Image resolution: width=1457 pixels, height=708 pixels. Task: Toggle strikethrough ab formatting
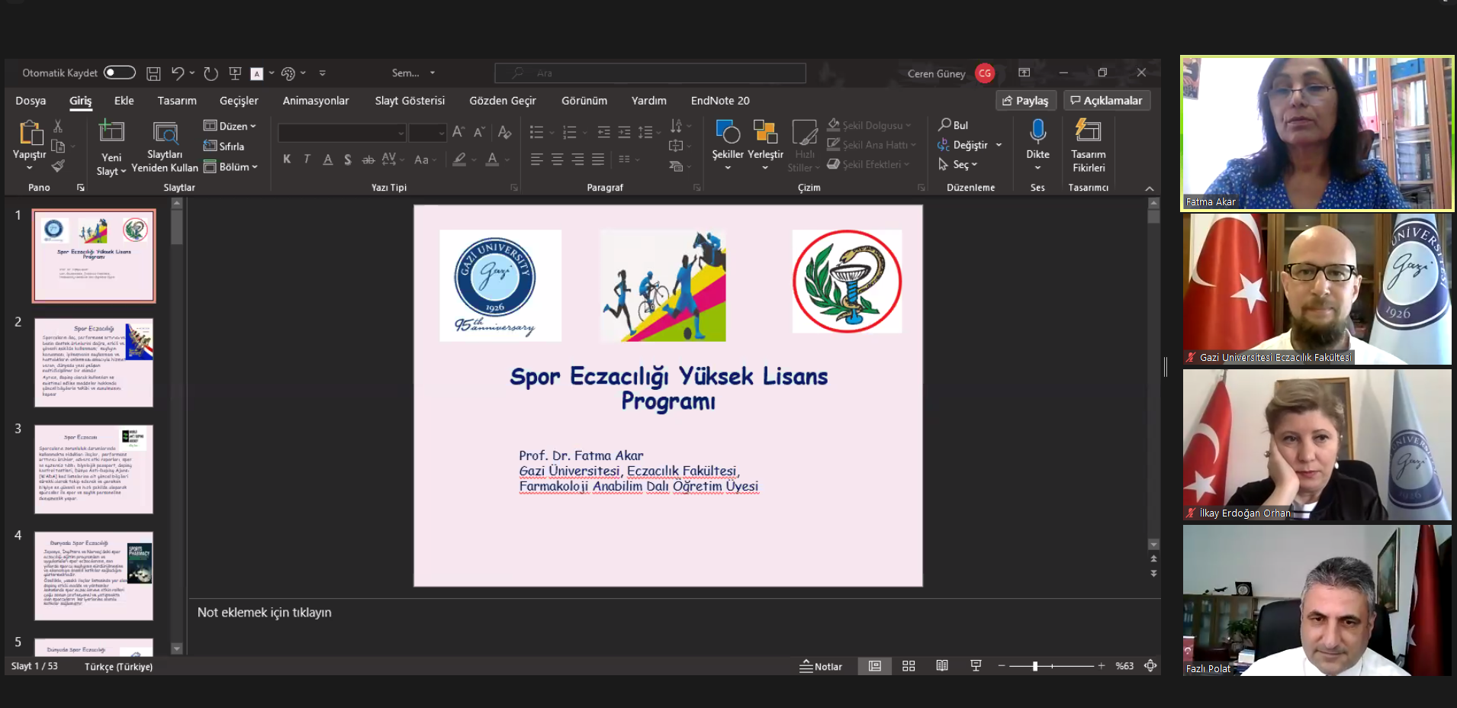[368, 159]
